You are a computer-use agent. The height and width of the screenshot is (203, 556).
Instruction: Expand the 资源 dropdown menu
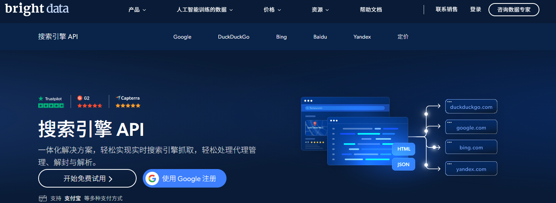click(x=320, y=10)
